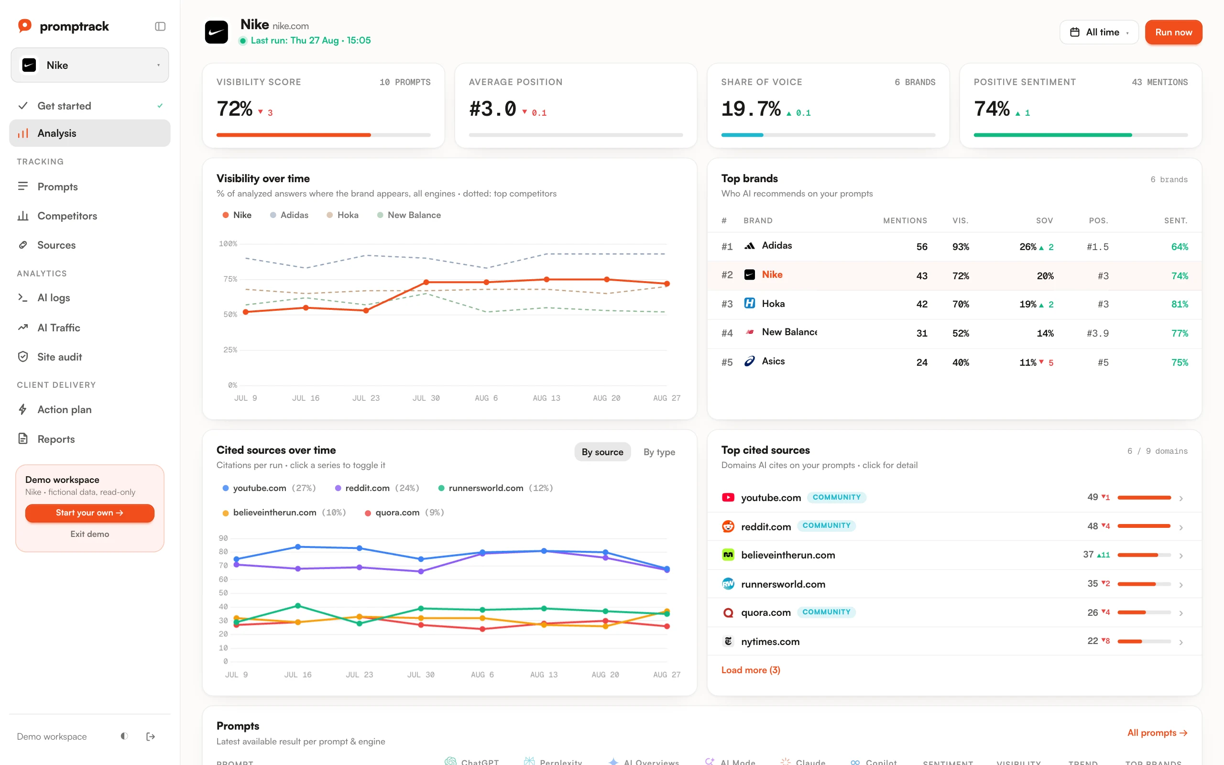Click the Asics logo icon
1224x765 pixels.
tap(750, 361)
